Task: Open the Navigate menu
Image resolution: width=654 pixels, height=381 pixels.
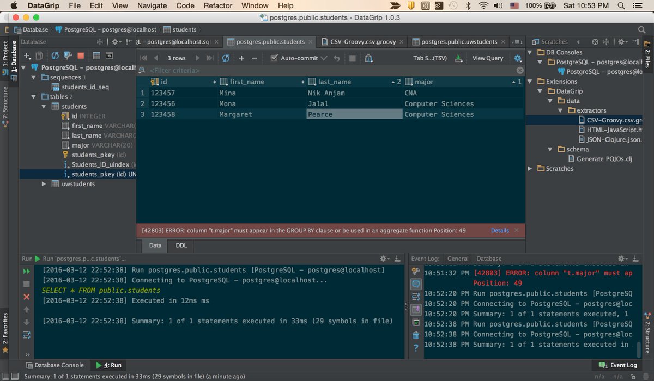Action: tap(152, 5)
